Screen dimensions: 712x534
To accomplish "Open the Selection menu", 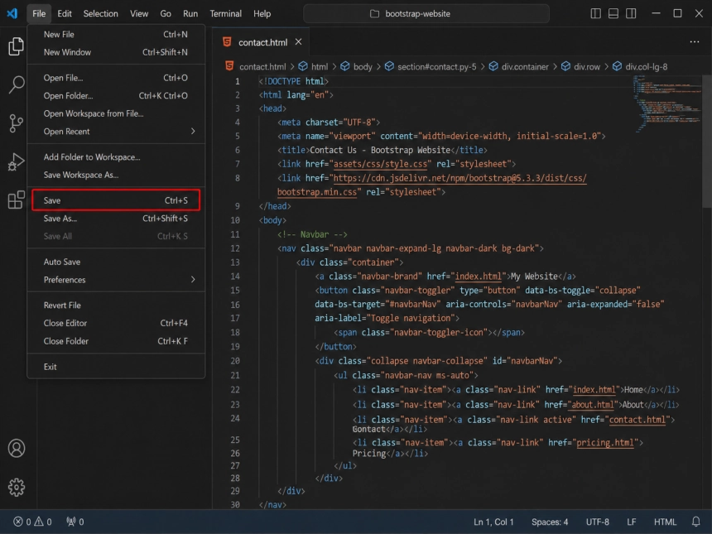I will tap(100, 13).
